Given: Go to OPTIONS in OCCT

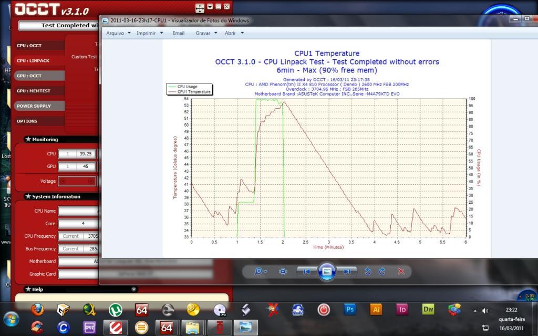Looking at the screenshot, I should click(39, 121).
